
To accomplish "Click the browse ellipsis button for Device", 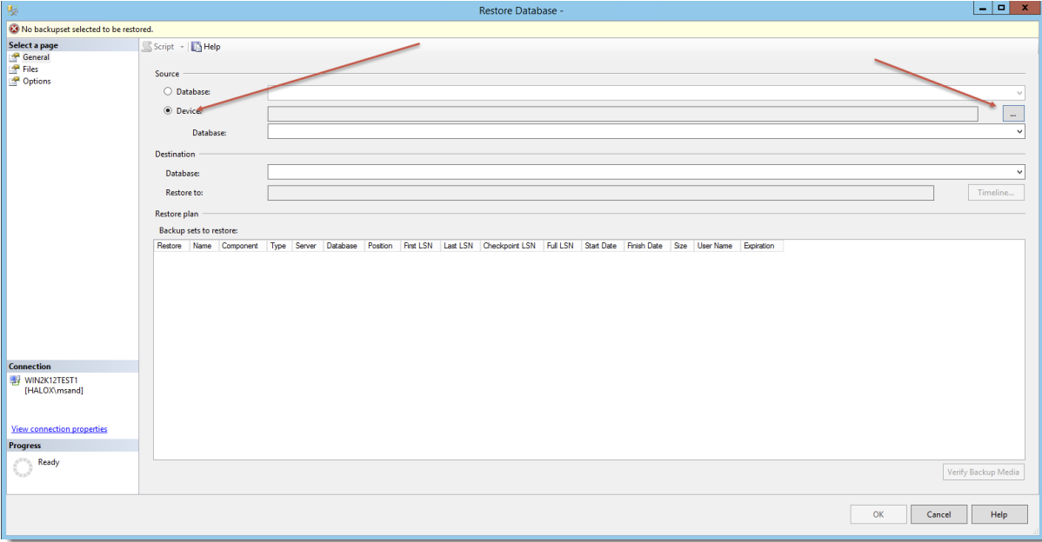I will [1012, 114].
